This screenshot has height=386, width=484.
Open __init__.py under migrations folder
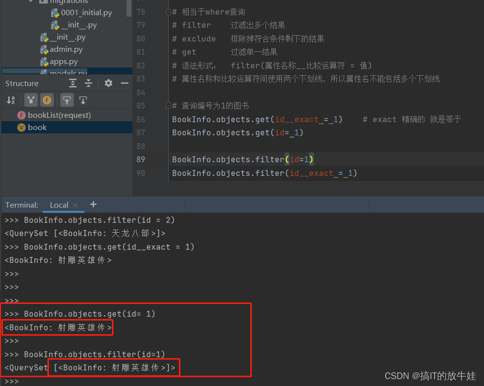79,25
